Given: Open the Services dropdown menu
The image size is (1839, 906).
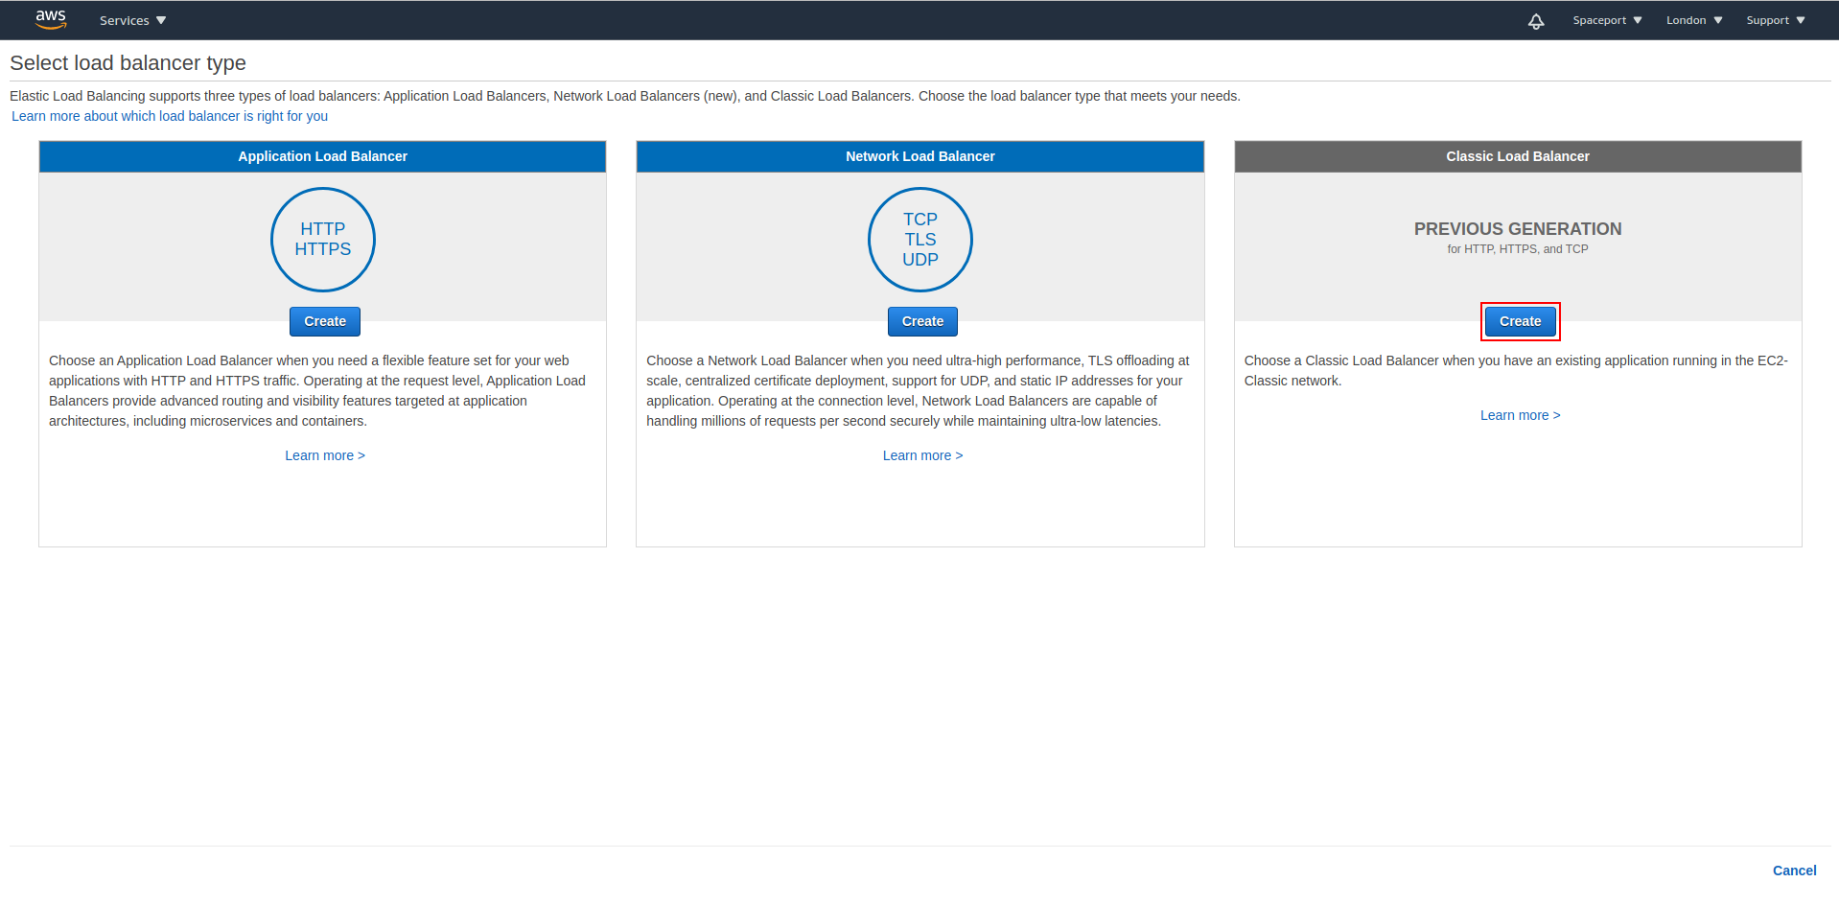Looking at the screenshot, I should coord(133,20).
